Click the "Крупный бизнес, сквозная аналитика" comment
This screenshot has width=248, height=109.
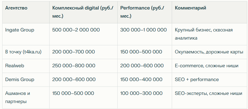click(204, 34)
